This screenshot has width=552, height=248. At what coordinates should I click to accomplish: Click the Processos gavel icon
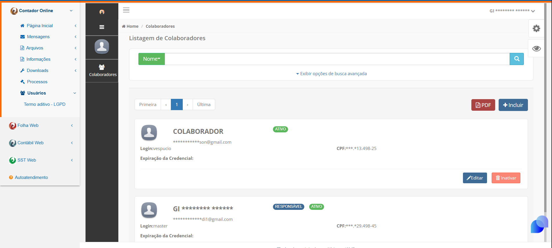[x=22, y=82]
